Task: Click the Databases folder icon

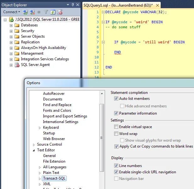Action: point(17,25)
